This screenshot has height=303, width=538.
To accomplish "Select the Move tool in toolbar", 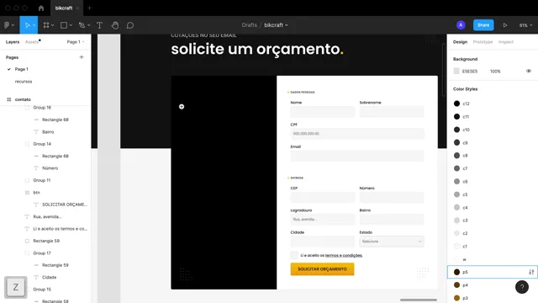I will click(27, 25).
